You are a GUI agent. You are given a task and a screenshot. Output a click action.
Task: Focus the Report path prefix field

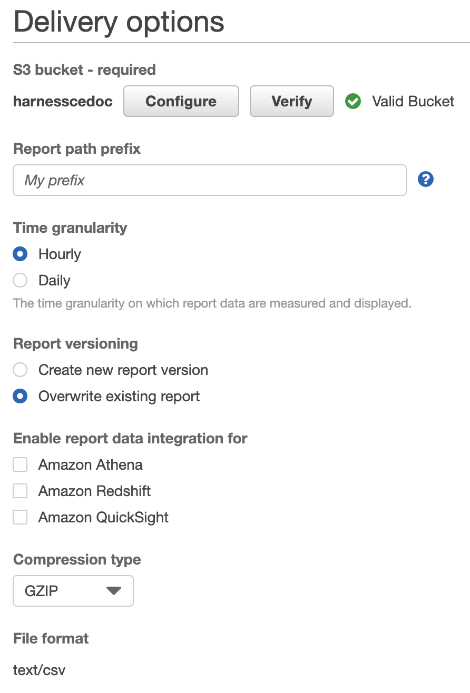click(x=210, y=180)
